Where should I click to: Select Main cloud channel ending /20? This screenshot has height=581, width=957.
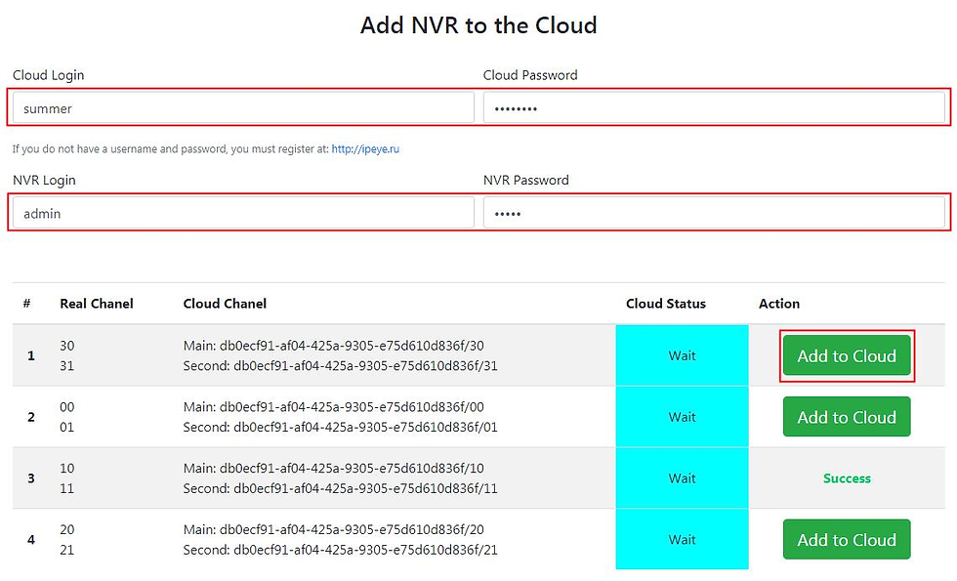333,529
